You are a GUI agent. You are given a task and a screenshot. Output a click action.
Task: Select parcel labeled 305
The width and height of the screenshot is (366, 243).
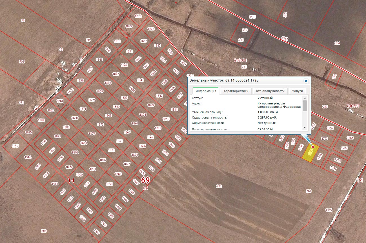point(285,15)
